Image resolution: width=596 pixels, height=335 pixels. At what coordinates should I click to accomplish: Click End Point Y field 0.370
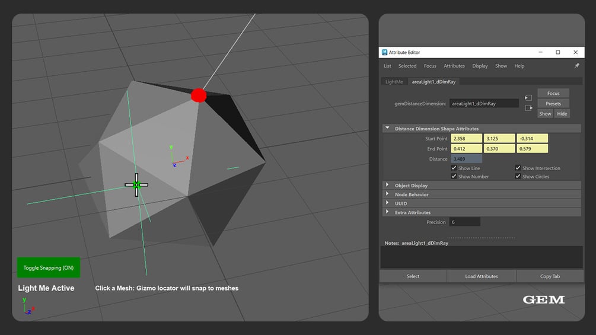point(499,148)
